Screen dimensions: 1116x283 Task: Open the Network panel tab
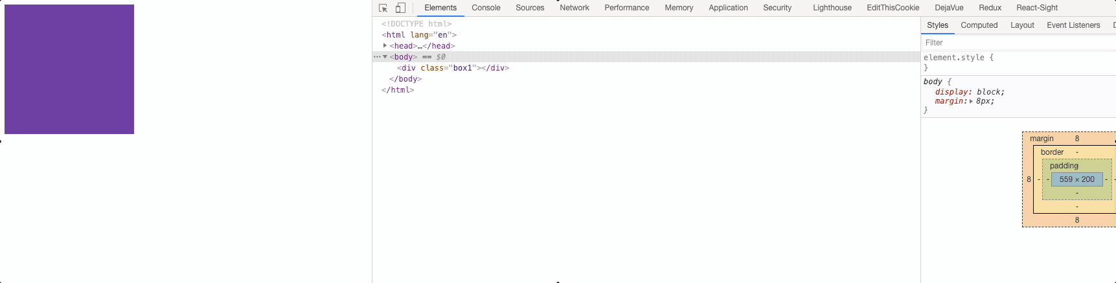574,8
